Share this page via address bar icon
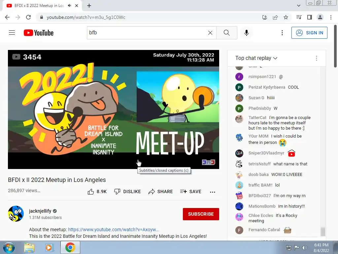The image size is (338, 254). [275, 17]
